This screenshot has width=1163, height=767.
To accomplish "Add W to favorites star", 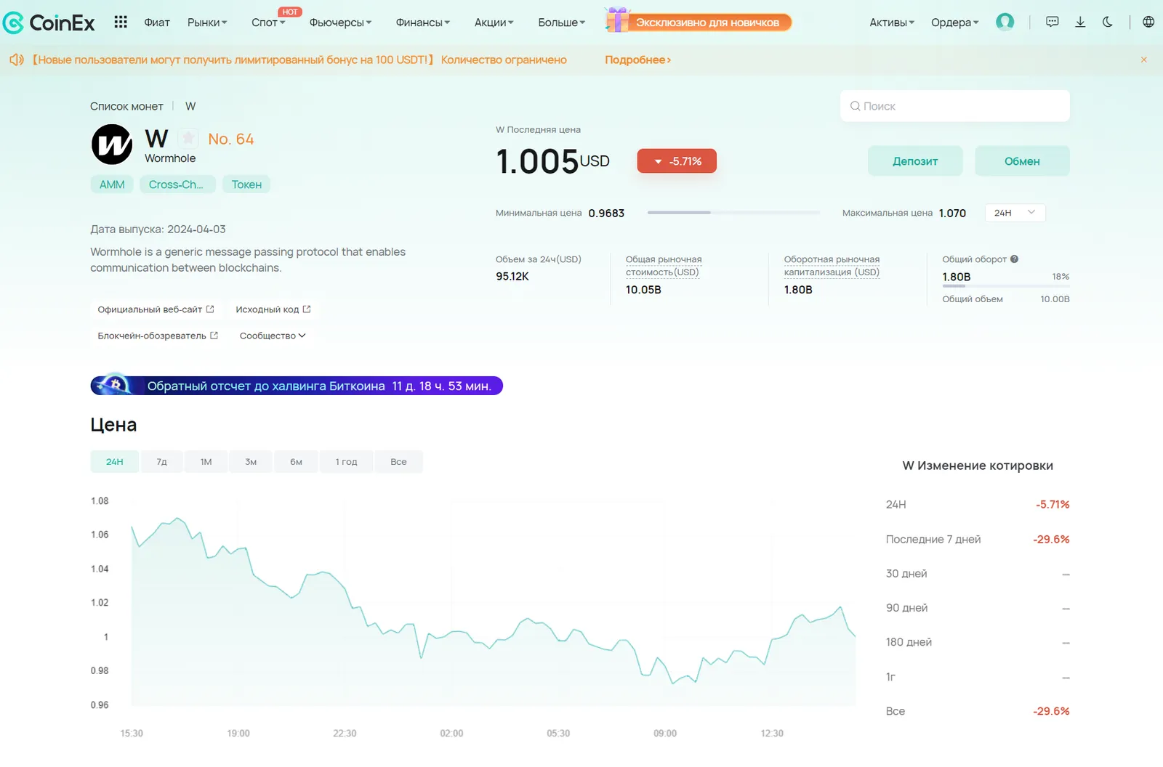I will [188, 138].
